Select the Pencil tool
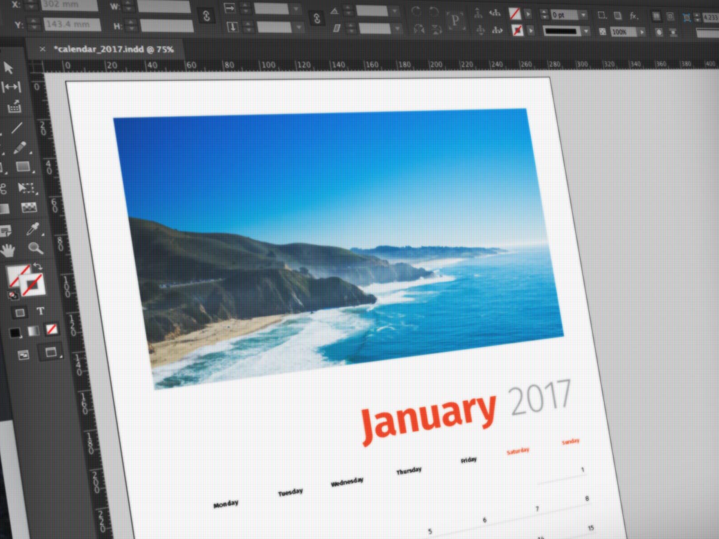719x539 pixels. (x=20, y=147)
